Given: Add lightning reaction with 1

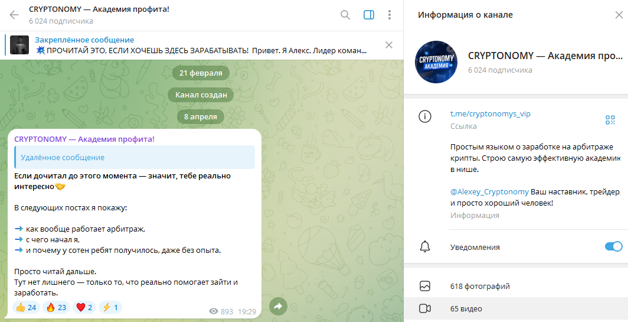Looking at the screenshot, I should pyautogui.click(x=110, y=308).
